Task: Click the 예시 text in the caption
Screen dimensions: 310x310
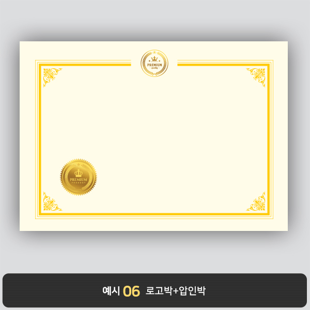Action: 111,291
